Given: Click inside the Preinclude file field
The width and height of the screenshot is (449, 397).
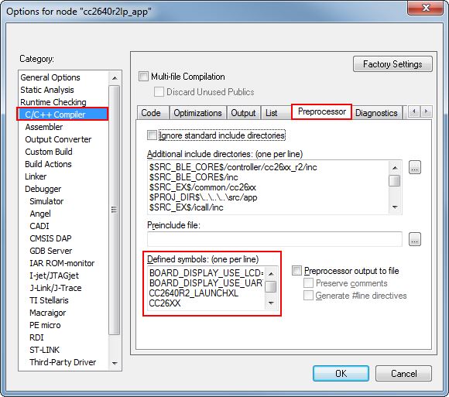Looking at the screenshot, I should pyautogui.click(x=275, y=239).
